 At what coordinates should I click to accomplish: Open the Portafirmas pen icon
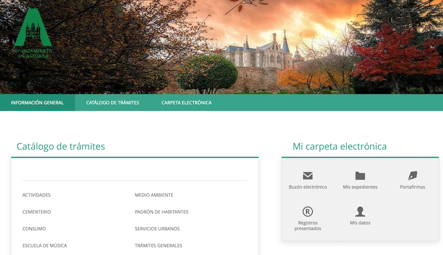pos(412,176)
